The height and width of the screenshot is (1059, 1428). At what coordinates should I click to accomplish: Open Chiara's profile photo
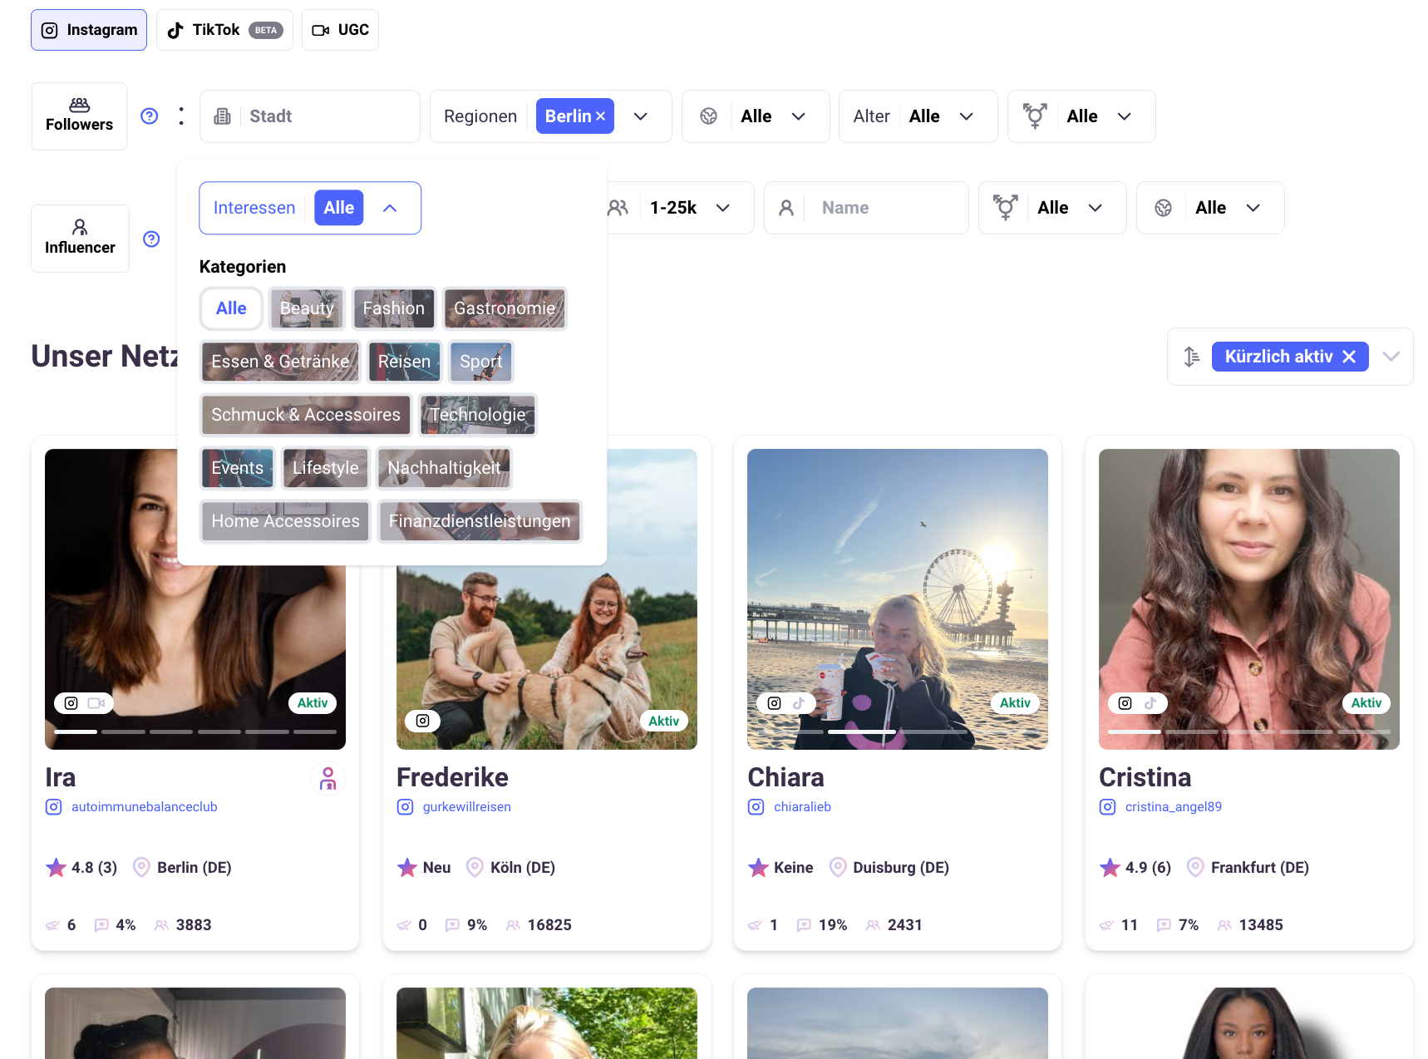coord(898,599)
